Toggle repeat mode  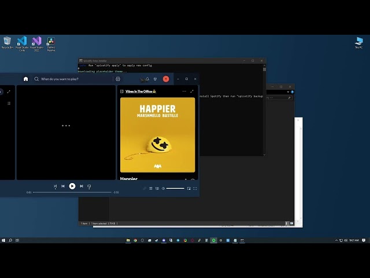89,186
